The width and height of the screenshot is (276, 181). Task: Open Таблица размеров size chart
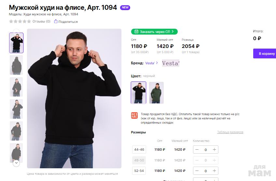click(230, 132)
